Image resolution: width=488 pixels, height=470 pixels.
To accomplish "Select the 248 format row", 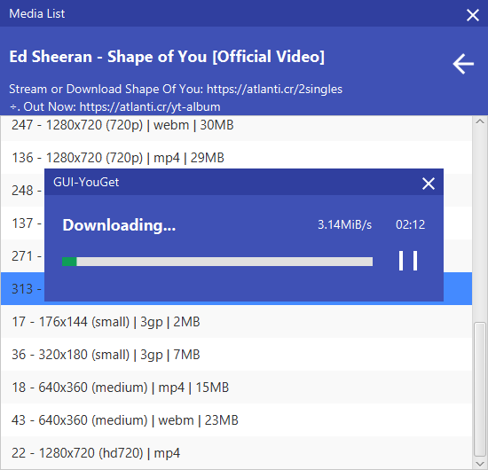I will [22, 190].
